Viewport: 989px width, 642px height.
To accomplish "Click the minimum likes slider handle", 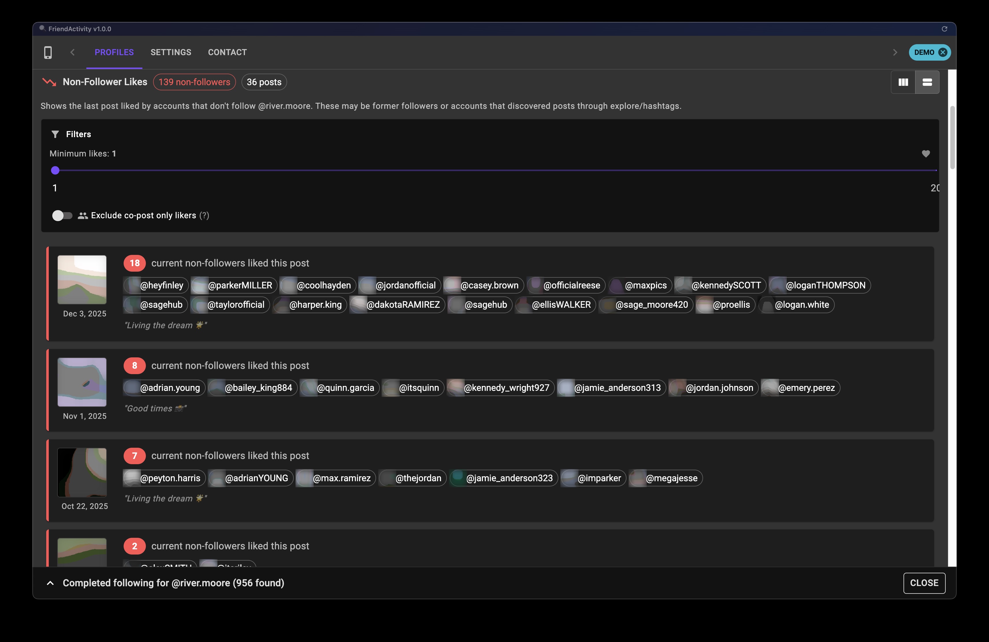I will [x=55, y=170].
